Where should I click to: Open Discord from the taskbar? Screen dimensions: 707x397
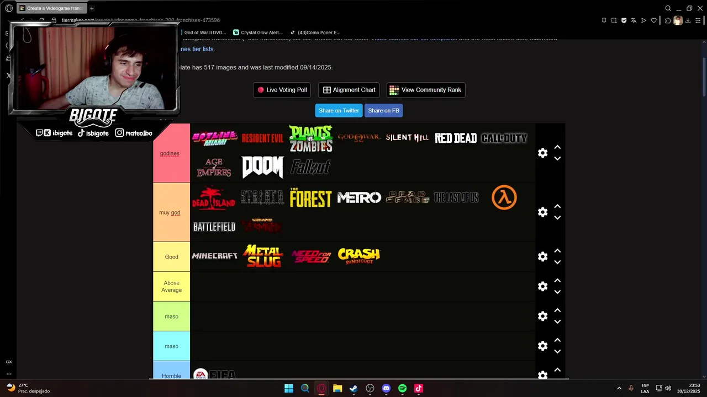386,388
